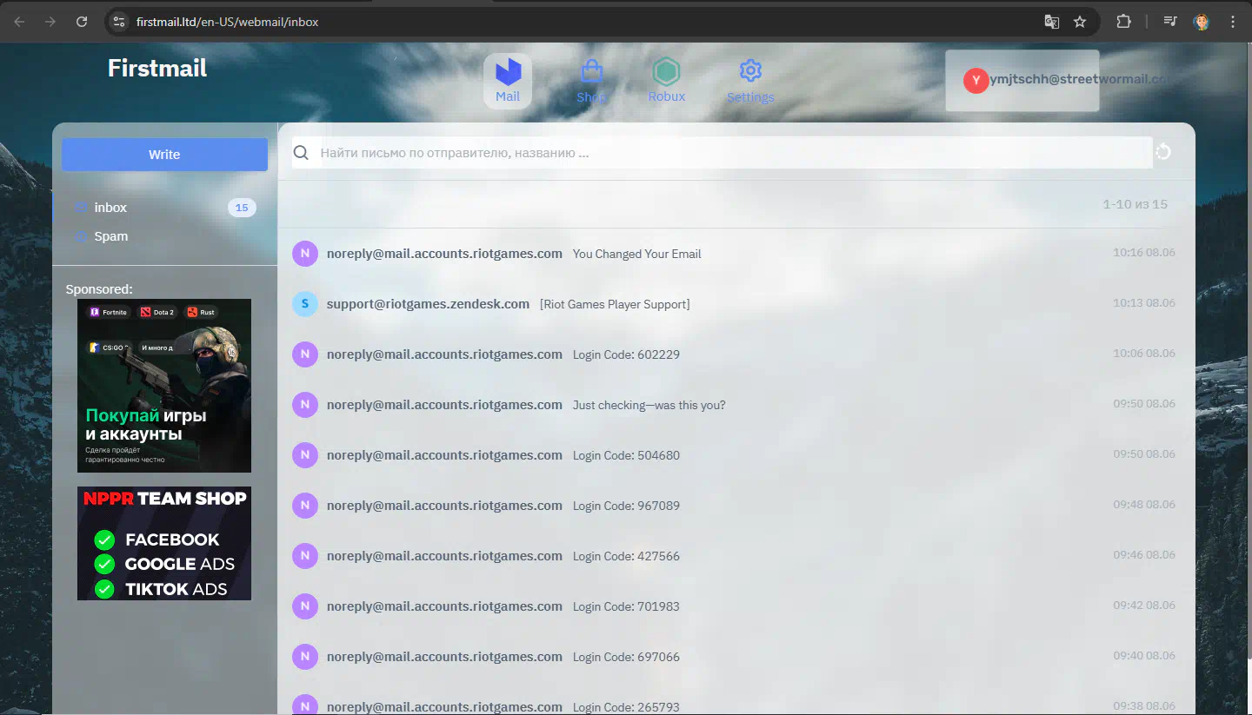Click the inbox count badge 15
1252x715 pixels.
(x=242, y=208)
